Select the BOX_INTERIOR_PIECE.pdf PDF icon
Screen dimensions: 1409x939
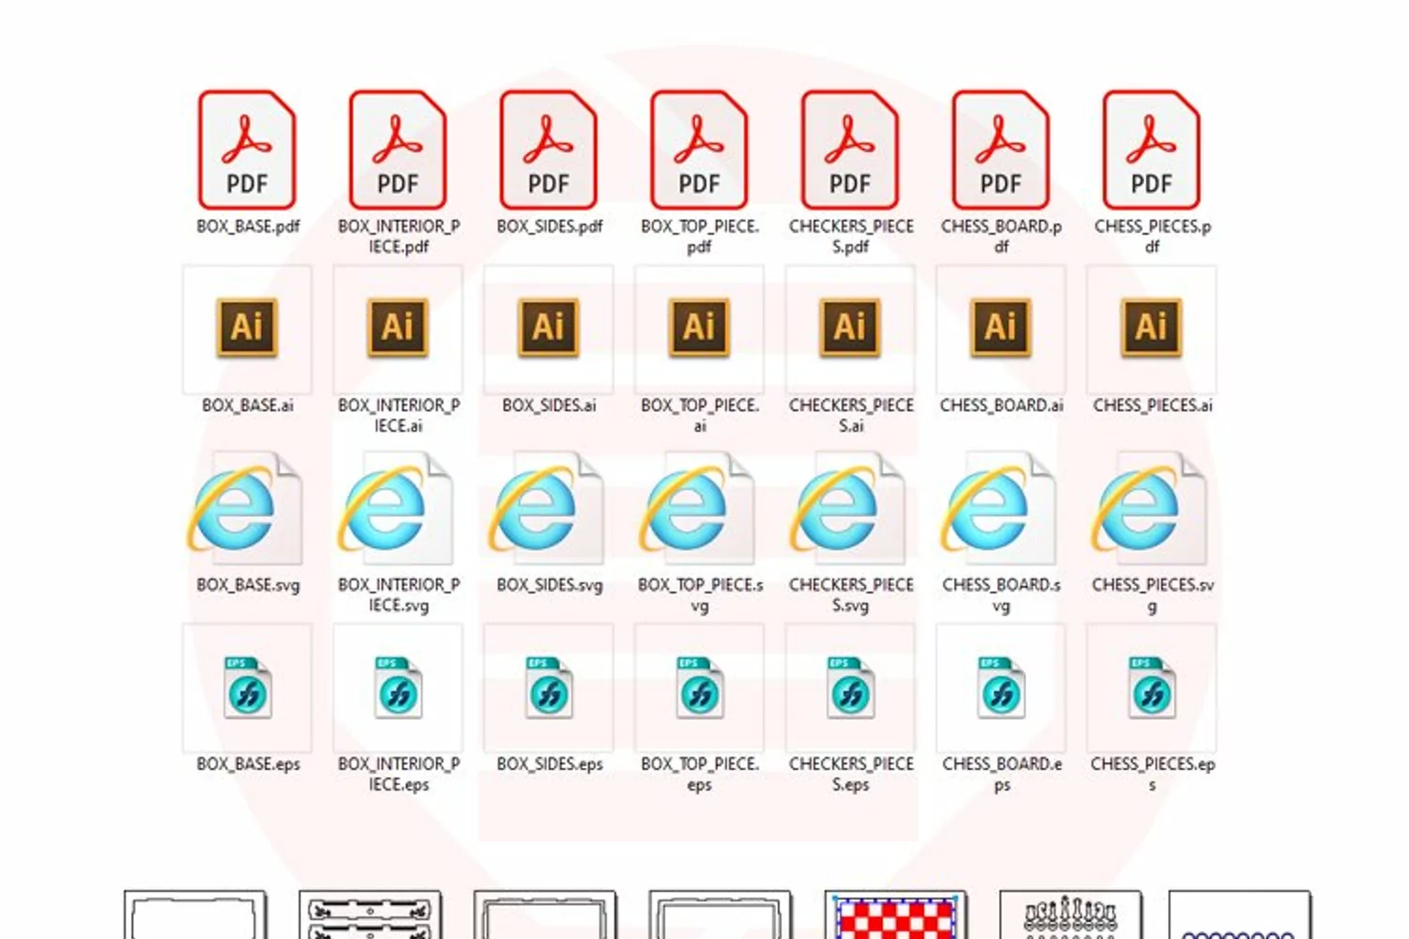tap(398, 149)
